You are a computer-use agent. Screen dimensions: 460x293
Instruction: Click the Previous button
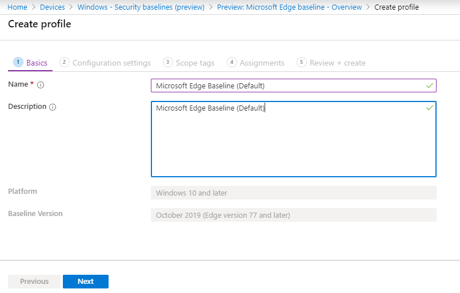(x=34, y=281)
